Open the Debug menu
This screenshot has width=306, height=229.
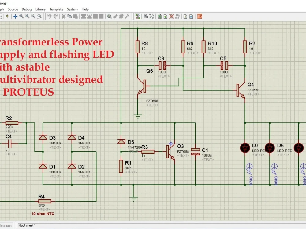(27, 9)
